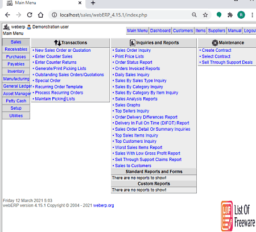Open Print Price Lists
This screenshot has width=256, height=232.
point(129,56)
